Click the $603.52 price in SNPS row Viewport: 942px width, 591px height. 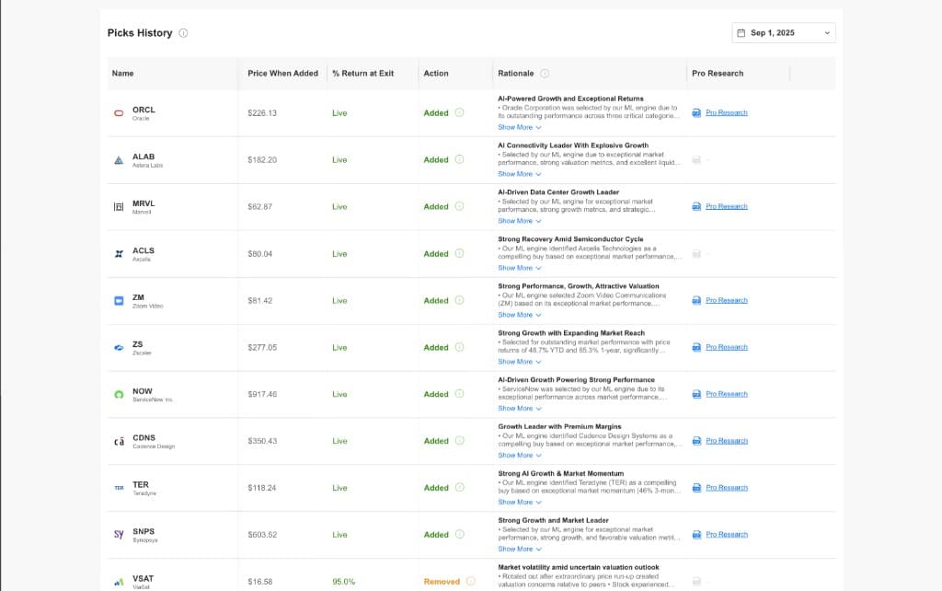[x=262, y=535]
